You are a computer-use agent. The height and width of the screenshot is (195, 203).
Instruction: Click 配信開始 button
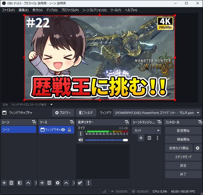[x=183, y=130]
